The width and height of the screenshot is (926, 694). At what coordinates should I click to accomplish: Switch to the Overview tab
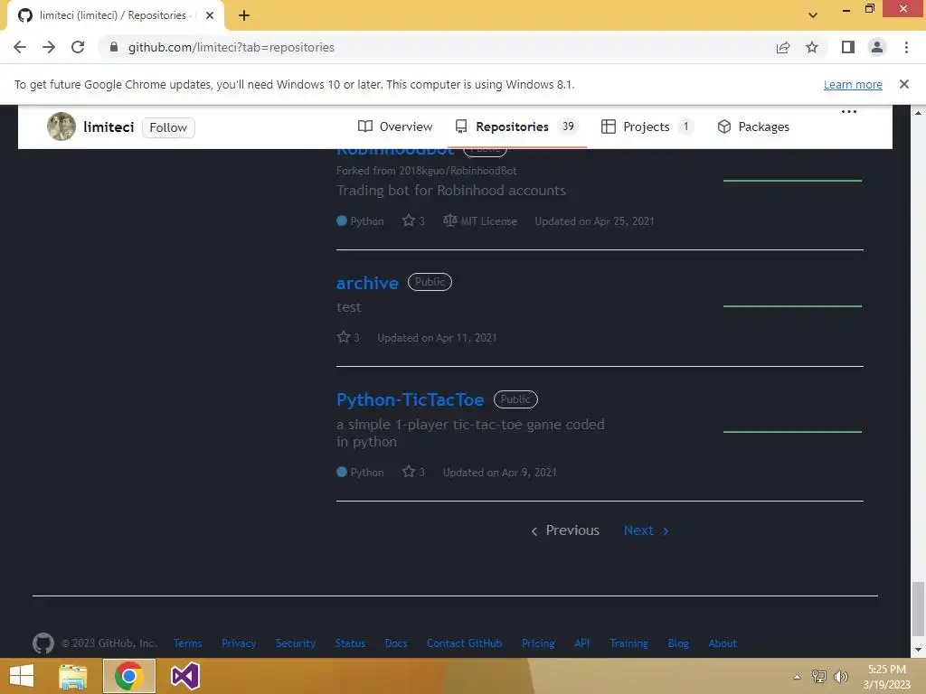tap(395, 127)
